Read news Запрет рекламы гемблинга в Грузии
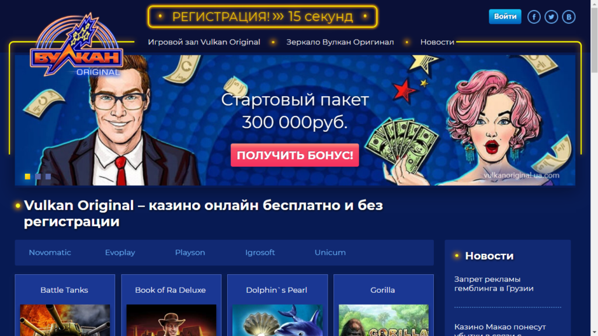The image size is (598, 336). 494,284
